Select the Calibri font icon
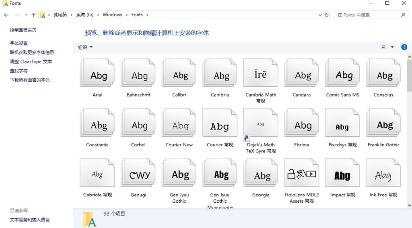Viewport: 412px width, 228px height. tap(179, 73)
